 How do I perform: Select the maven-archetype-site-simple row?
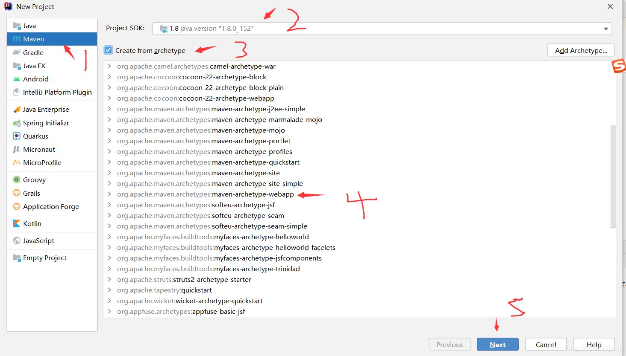tap(357, 183)
